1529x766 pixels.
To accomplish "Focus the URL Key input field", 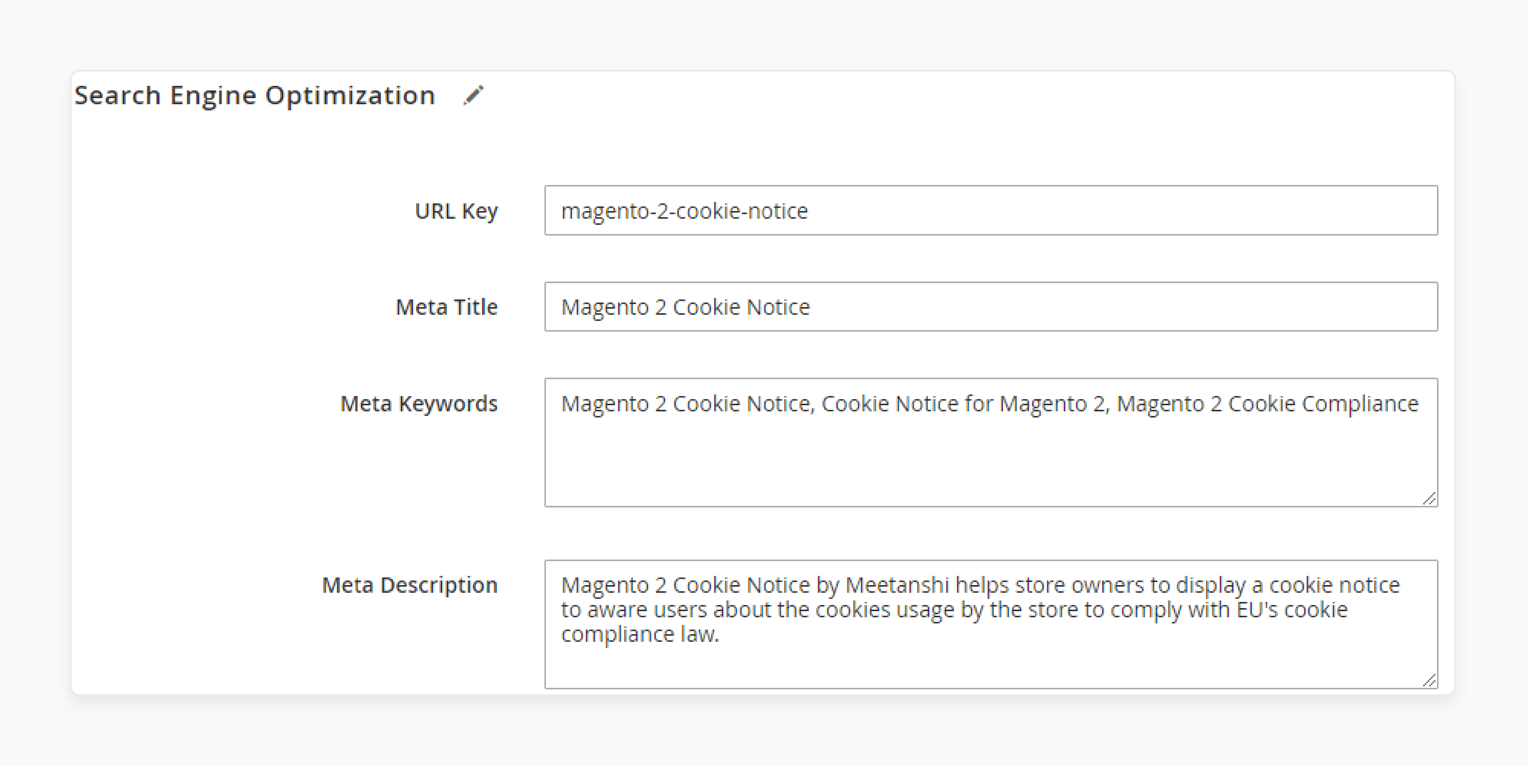I will [991, 211].
